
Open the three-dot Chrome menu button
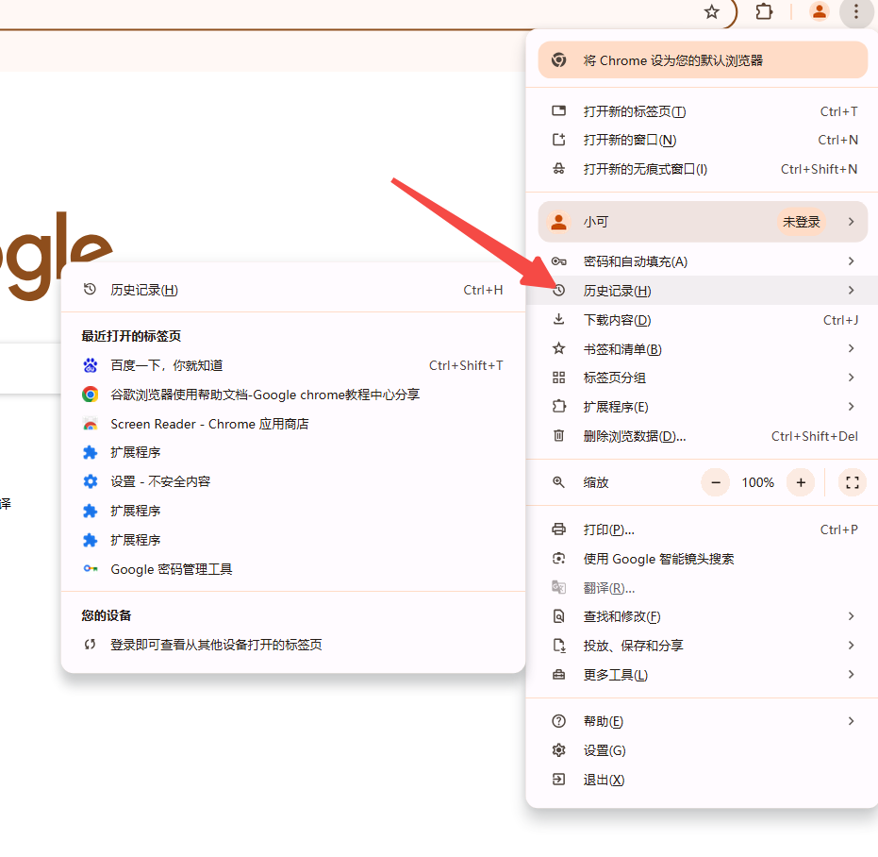855,11
